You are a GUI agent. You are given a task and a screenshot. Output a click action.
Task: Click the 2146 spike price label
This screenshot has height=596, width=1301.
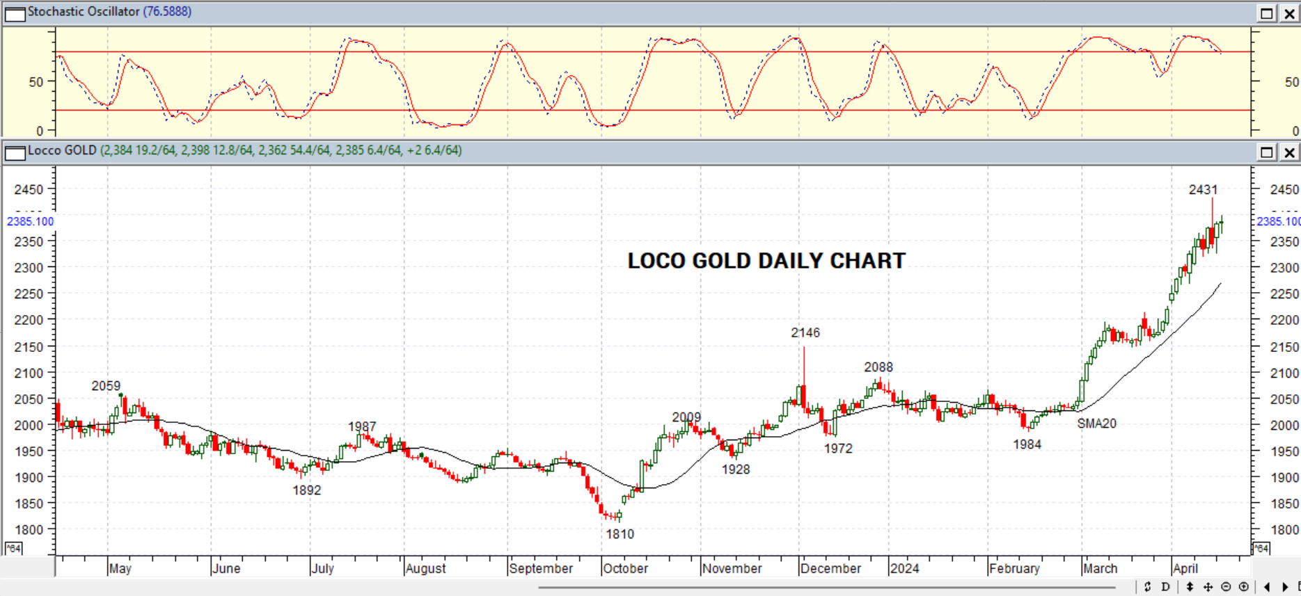point(805,333)
